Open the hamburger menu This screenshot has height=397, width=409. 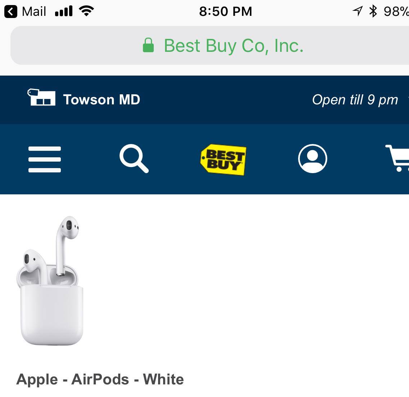pyautogui.click(x=45, y=159)
